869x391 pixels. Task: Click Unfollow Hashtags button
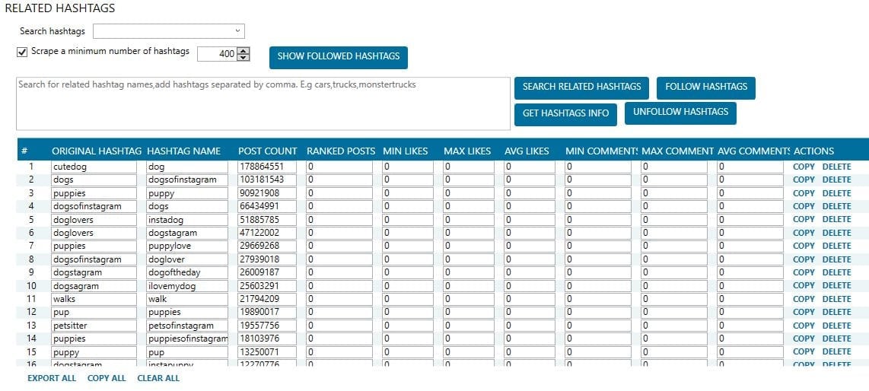[x=680, y=113]
